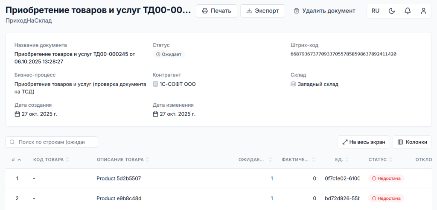This screenshot has height=210, width=437.
Task: Sort by Код товара column
Action: [49, 160]
